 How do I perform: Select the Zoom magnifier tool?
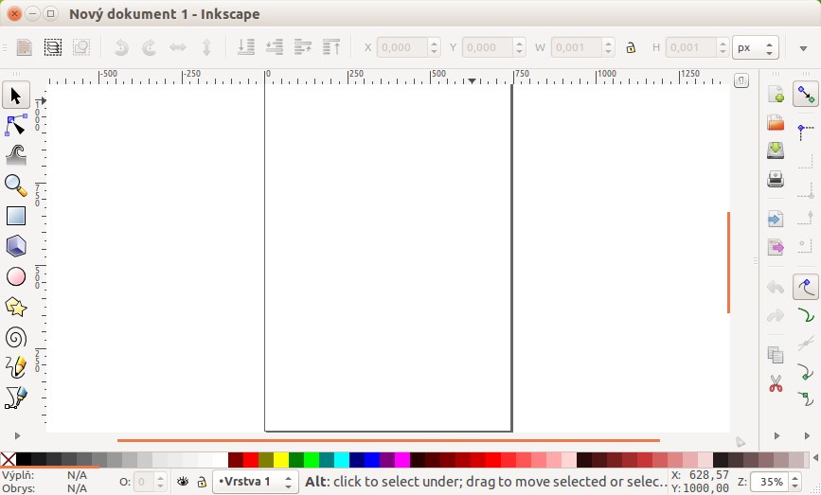16,186
